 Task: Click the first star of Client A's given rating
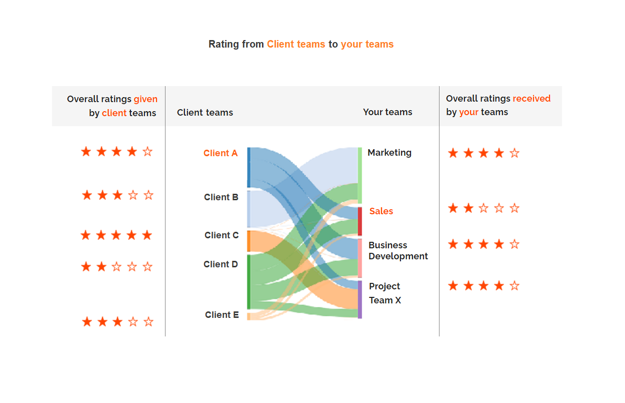click(x=86, y=152)
